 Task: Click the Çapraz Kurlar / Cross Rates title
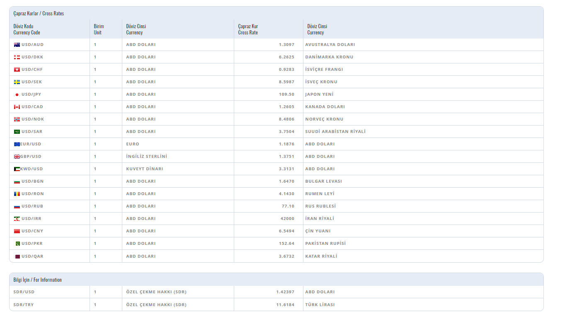click(39, 14)
